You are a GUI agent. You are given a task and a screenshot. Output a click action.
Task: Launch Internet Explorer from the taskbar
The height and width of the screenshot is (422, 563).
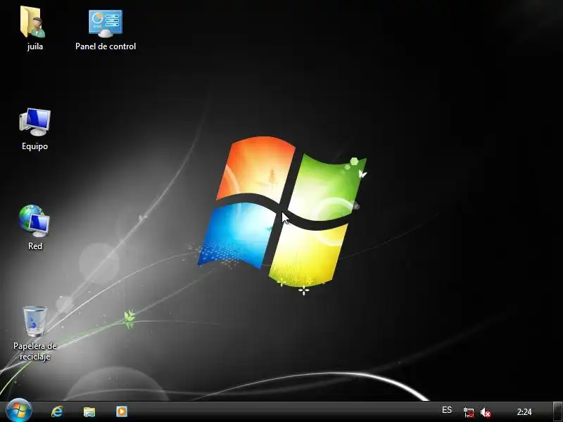point(57,411)
